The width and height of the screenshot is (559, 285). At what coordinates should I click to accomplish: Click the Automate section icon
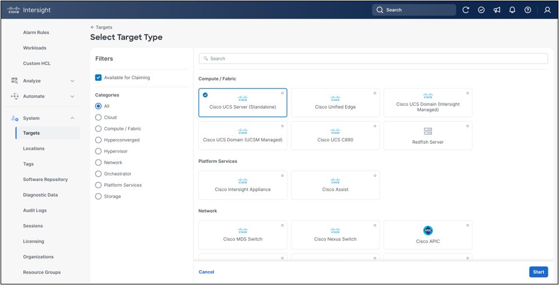[15, 96]
